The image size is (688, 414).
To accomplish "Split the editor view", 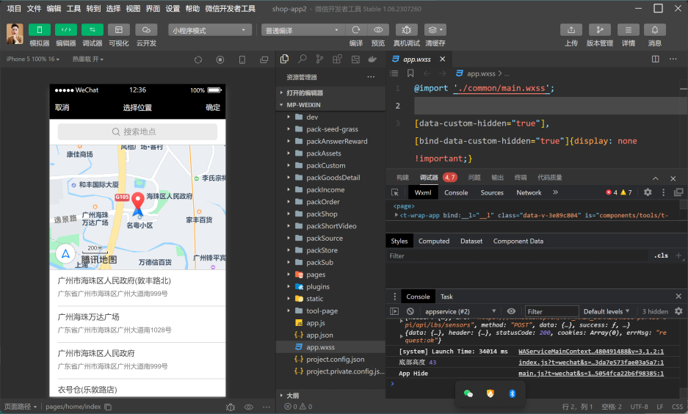I will [x=656, y=59].
